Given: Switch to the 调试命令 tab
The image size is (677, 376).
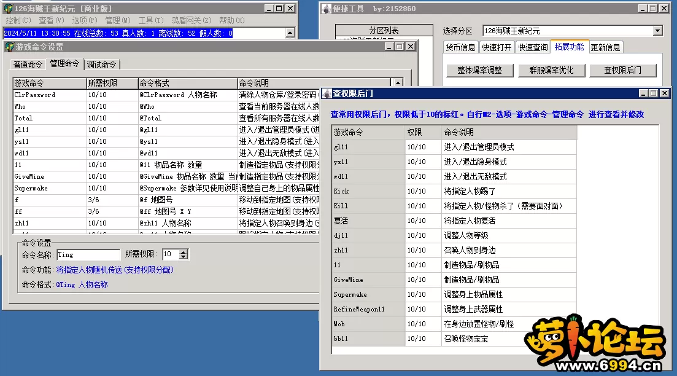Looking at the screenshot, I should pyautogui.click(x=101, y=65).
